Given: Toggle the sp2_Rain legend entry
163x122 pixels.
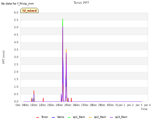Looking at the screenshot, I should click(x=98, y=117).
